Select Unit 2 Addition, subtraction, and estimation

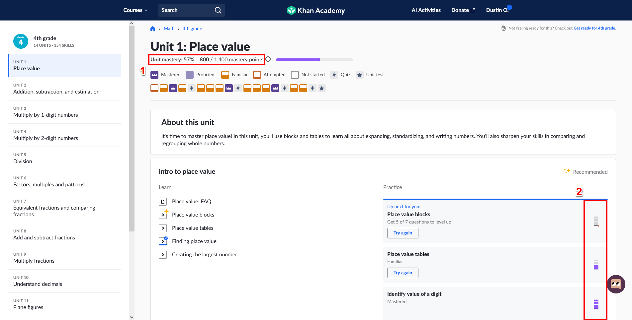65,89
